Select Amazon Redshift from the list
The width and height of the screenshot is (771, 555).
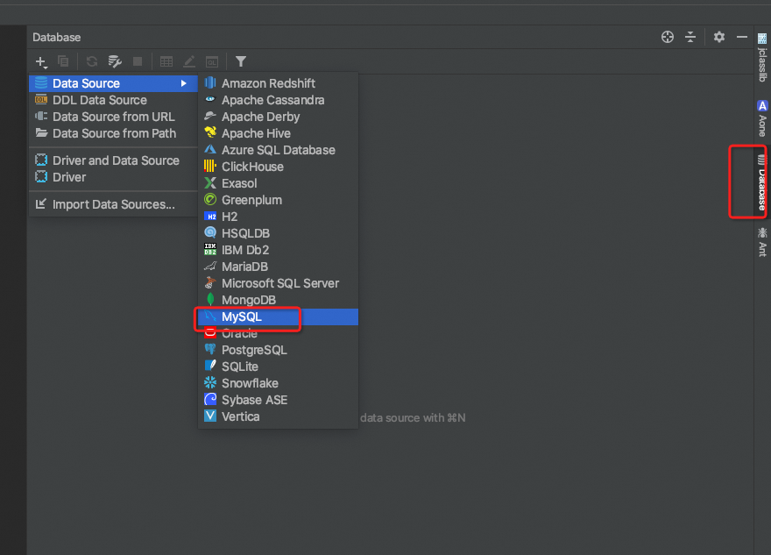pyautogui.click(x=279, y=83)
